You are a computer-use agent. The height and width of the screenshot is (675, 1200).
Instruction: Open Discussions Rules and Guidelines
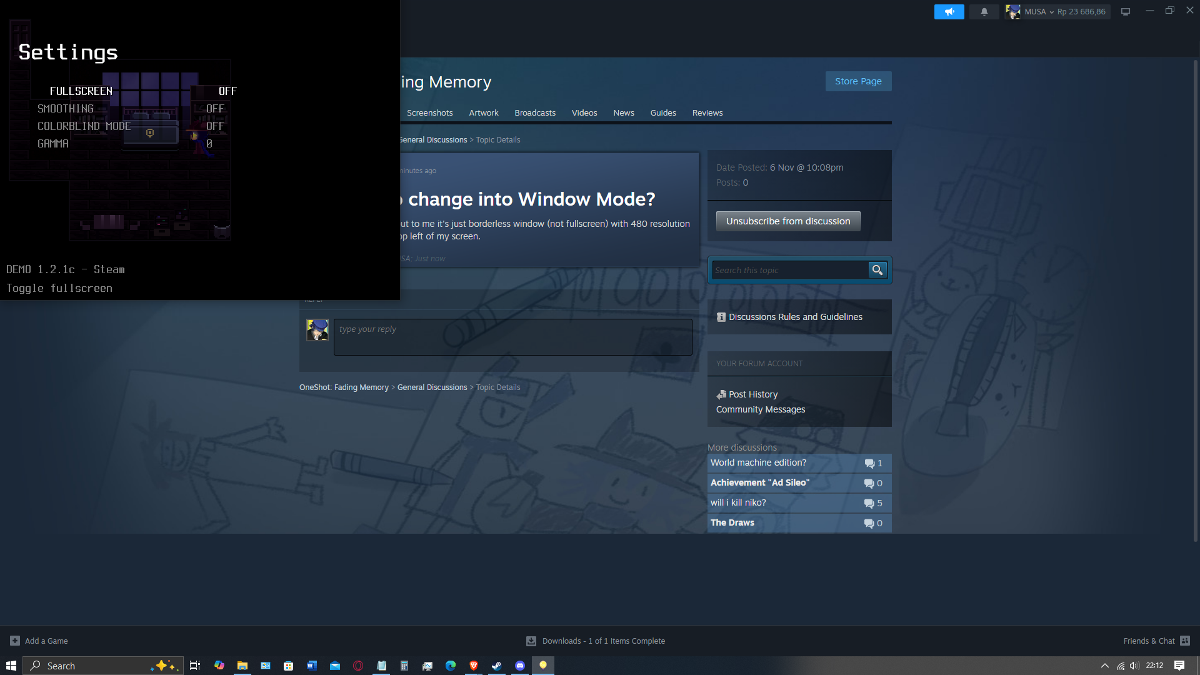click(x=795, y=317)
